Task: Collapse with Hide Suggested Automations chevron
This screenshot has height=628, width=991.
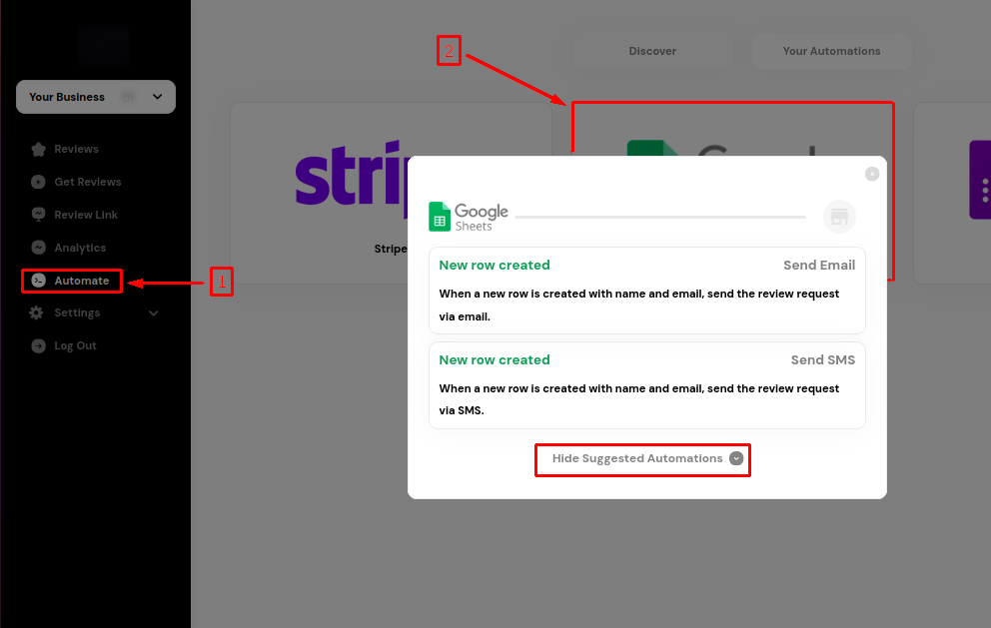Action: tap(736, 459)
